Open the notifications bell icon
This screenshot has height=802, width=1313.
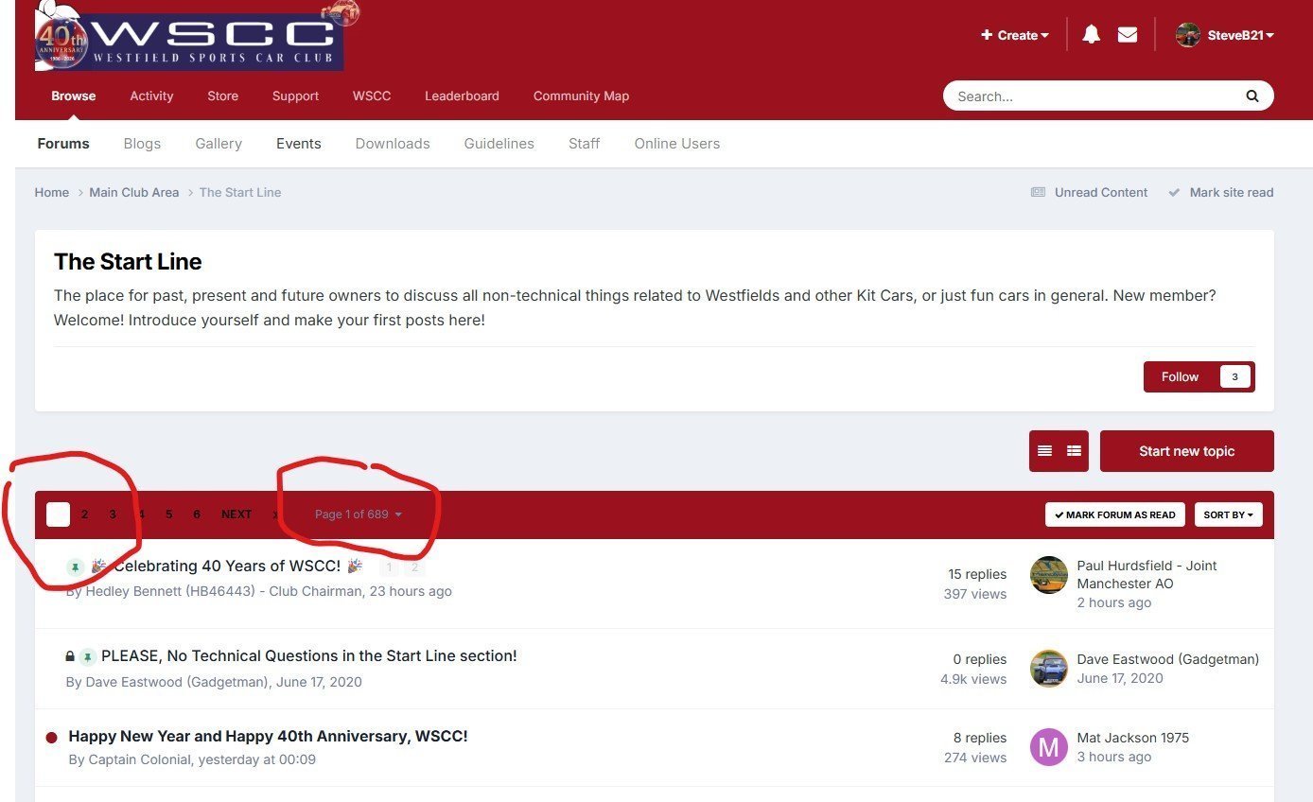[1091, 35]
